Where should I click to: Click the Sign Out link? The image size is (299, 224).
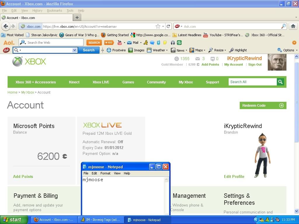(x=255, y=64)
